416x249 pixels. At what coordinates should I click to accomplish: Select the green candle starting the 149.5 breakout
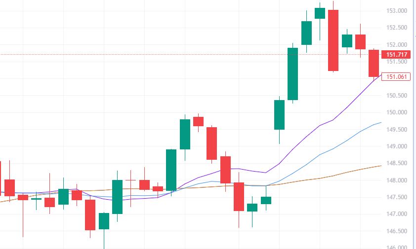point(280,114)
